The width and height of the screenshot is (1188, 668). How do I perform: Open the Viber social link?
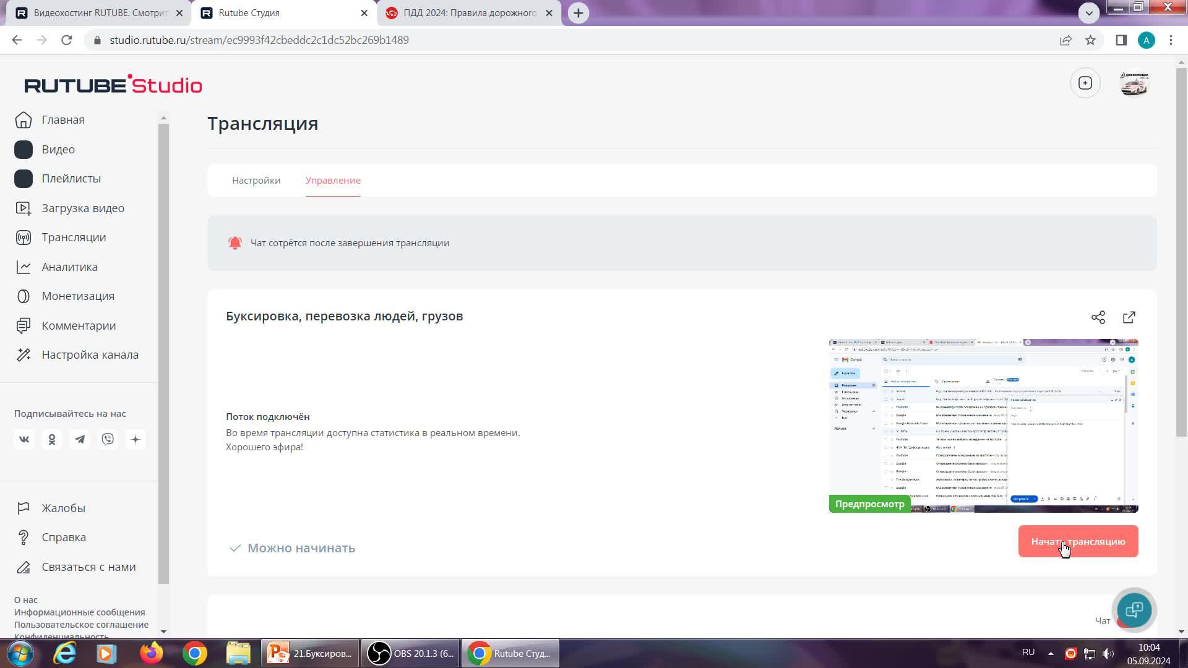pyautogui.click(x=108, y=440)
